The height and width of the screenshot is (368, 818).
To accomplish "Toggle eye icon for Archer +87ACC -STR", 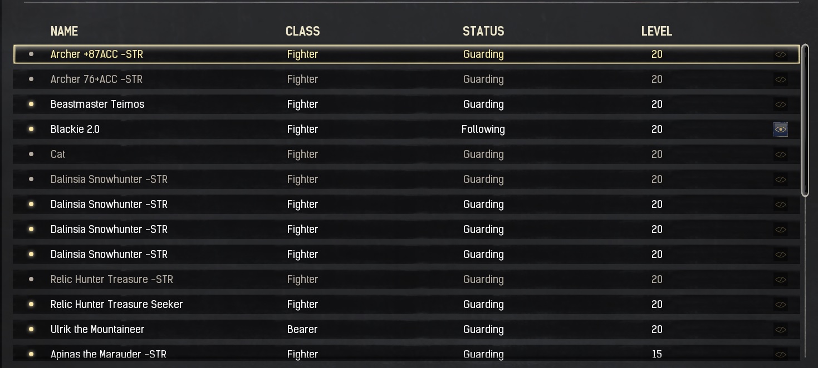I will click(x=781, y=54).
